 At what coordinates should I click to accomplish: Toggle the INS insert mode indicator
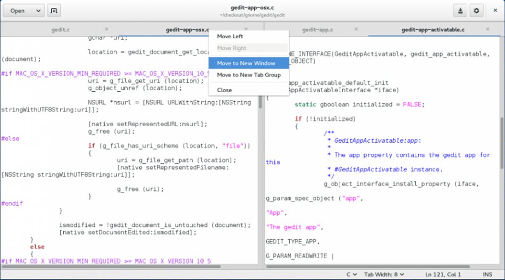pyautogui.click(x=487, y=275)
